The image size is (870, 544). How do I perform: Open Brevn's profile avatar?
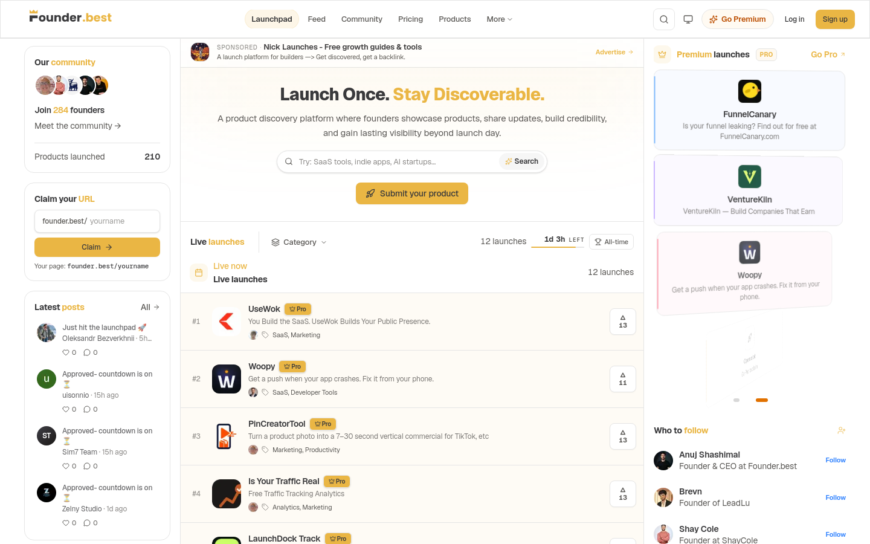tap(663, 497)
